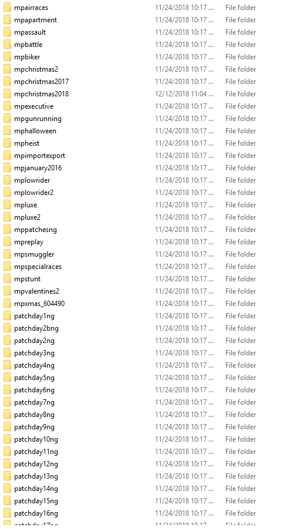Select the mpvalentines2 folder row
The height and width of the screenshot is (528, 284).
click(x=142, y=291)
